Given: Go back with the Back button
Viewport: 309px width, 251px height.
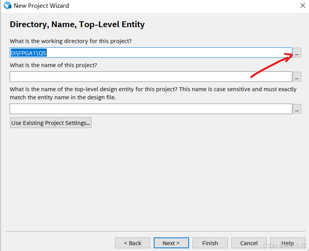Looking at the screenshot, I should point(132,243).
